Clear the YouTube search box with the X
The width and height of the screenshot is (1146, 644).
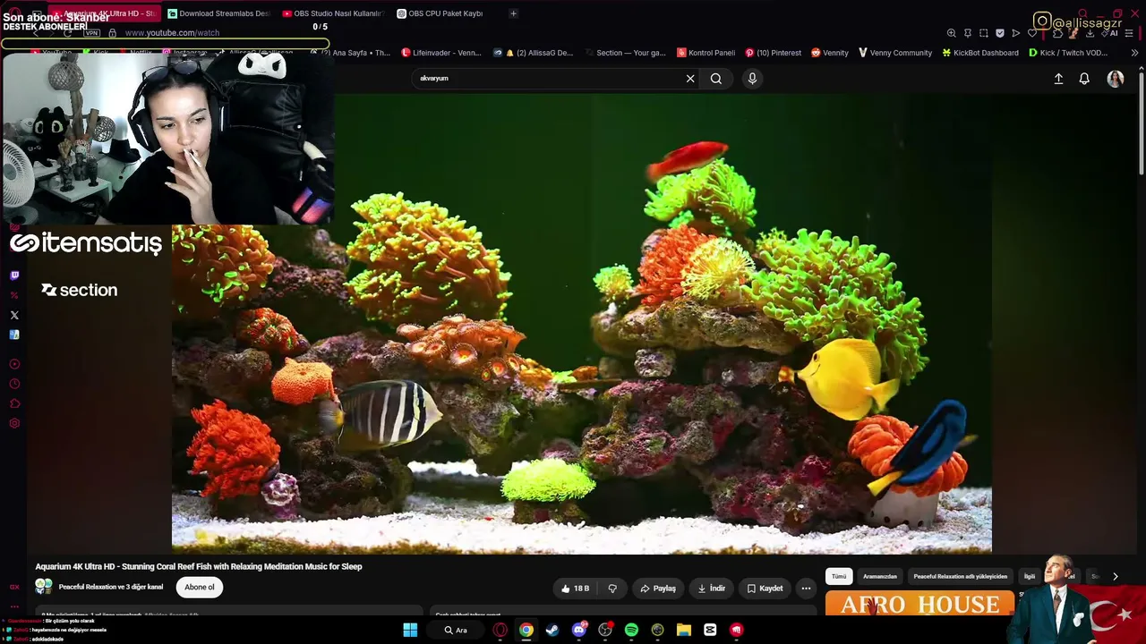(x=690, y=79)
